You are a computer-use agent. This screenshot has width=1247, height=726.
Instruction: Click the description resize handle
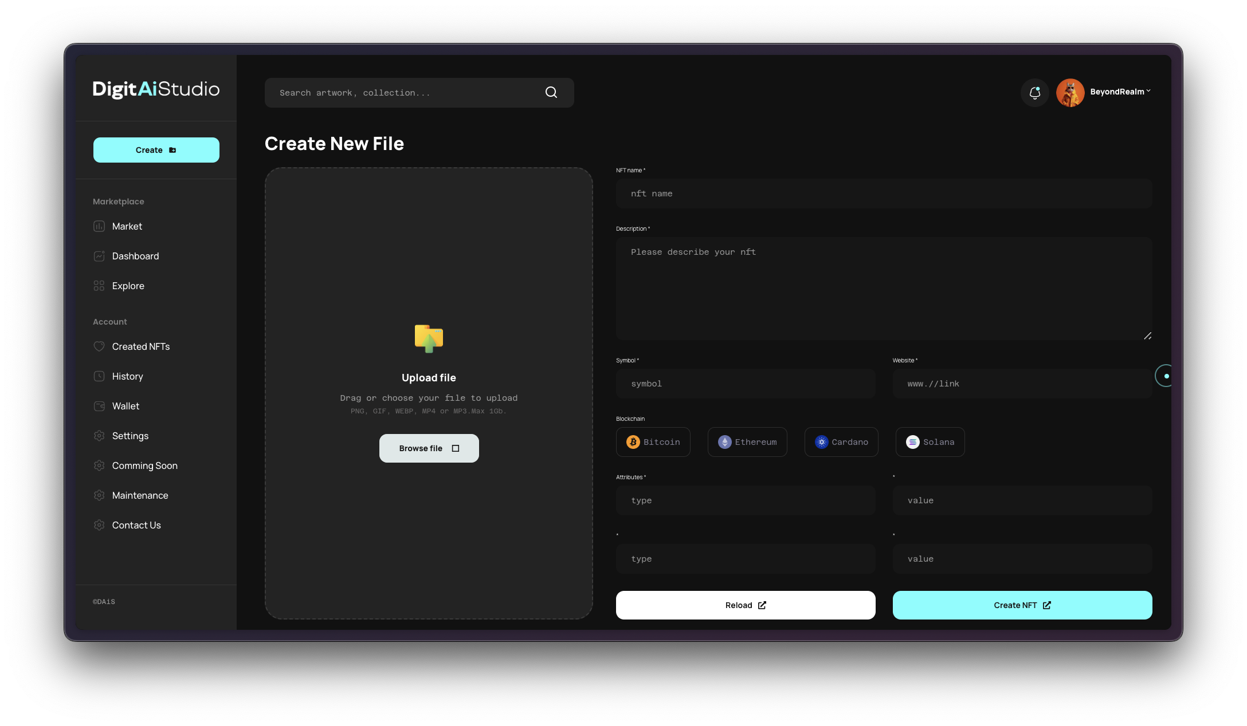pos(1147,336)
